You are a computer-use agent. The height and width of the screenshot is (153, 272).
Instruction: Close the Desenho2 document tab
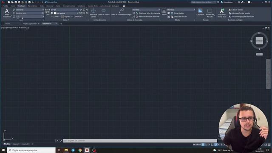click(56, 24)
